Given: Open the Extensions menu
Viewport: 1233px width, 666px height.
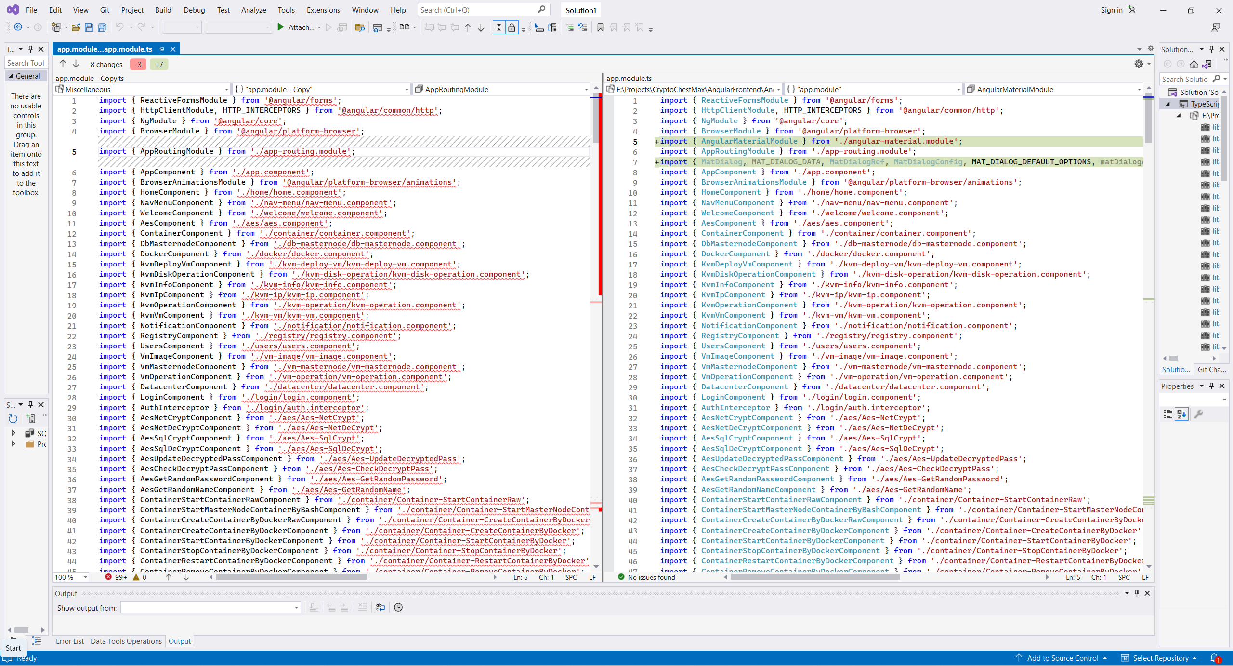Looking at the screenshot, I should pyautogui.click(x=323, y=10).
